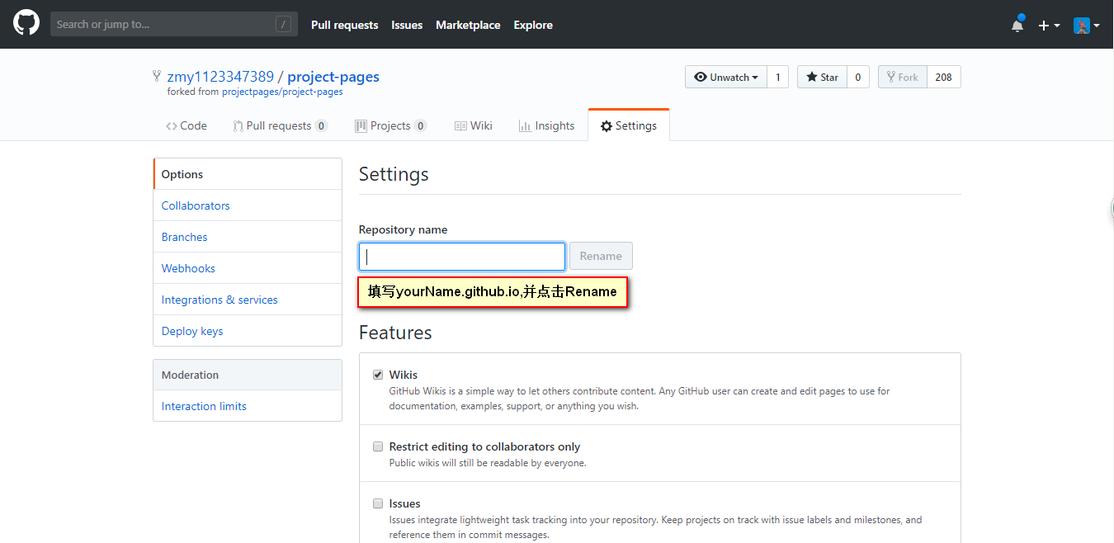Select Collaborators in the settings sidebar
This screenshot has height=543, width=1114.
coord(196,205)
